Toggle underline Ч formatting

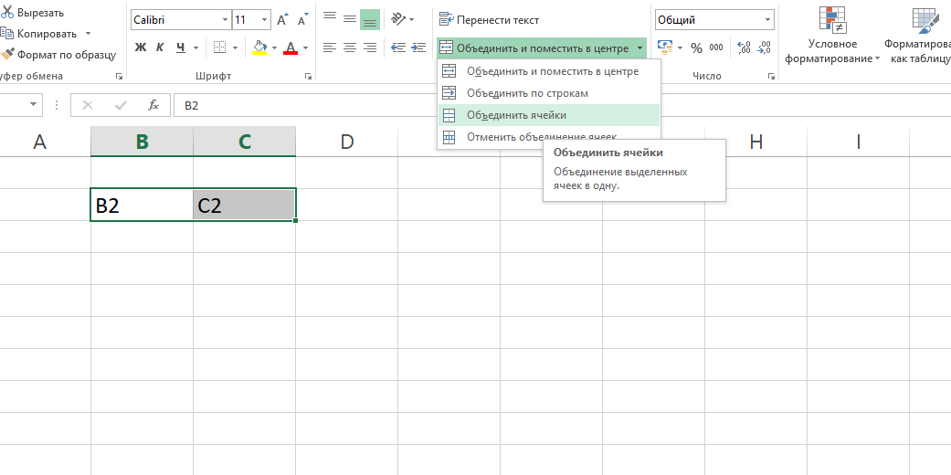point(181,47)
